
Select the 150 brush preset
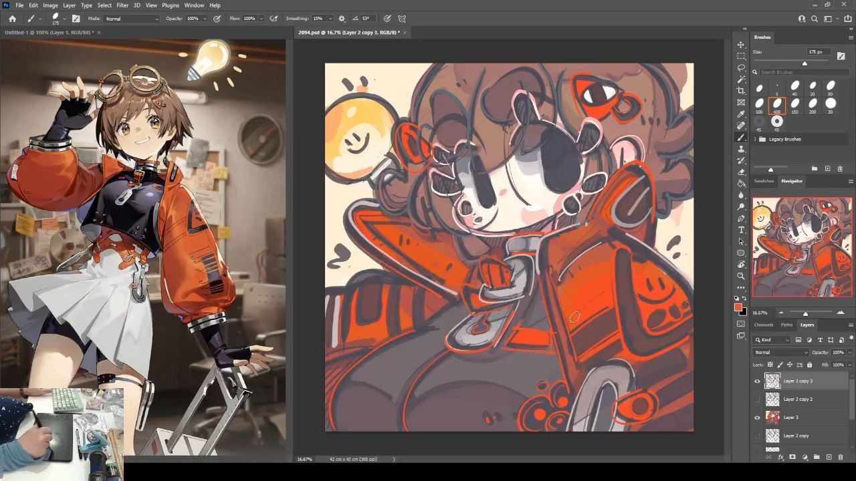point(795,105)
